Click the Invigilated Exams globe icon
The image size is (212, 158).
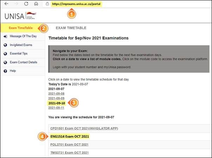coord(5,45)
